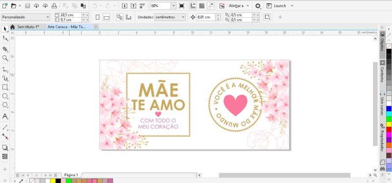Open the zoom level 80% dropdown

tap(173, 5)
